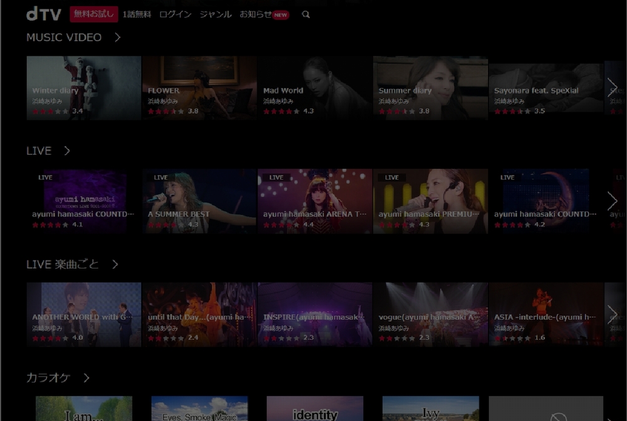Screen dimensions: 627x421
Task: Open the INSPIRE live song
Action: (315, 314)
